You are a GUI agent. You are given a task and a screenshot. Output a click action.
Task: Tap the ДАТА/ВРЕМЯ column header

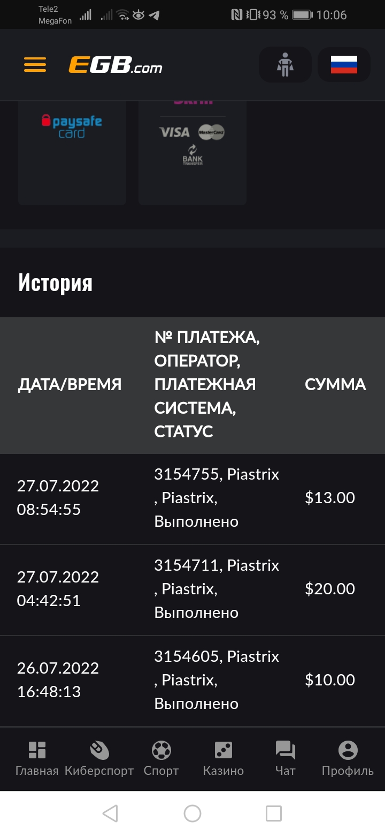point(70,385)
